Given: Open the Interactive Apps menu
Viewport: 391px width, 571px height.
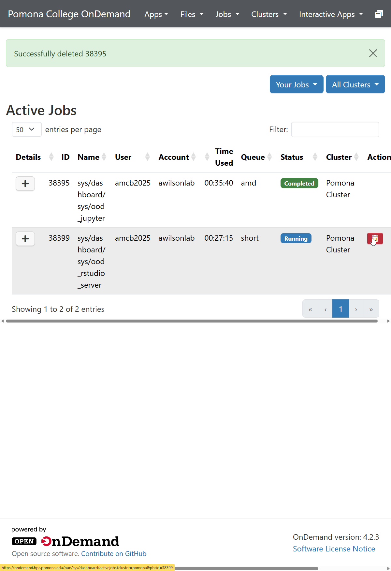Looking at the screenshot, I should tap(331, 14).
